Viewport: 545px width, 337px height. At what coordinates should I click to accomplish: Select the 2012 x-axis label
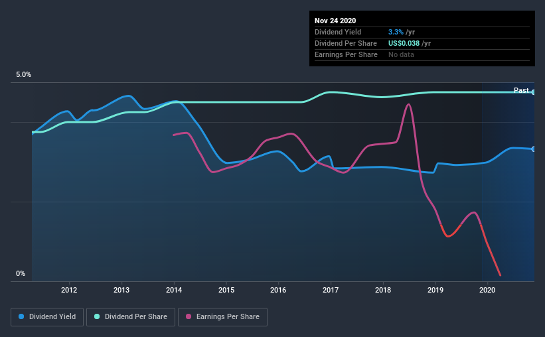(x=69, y=290)
